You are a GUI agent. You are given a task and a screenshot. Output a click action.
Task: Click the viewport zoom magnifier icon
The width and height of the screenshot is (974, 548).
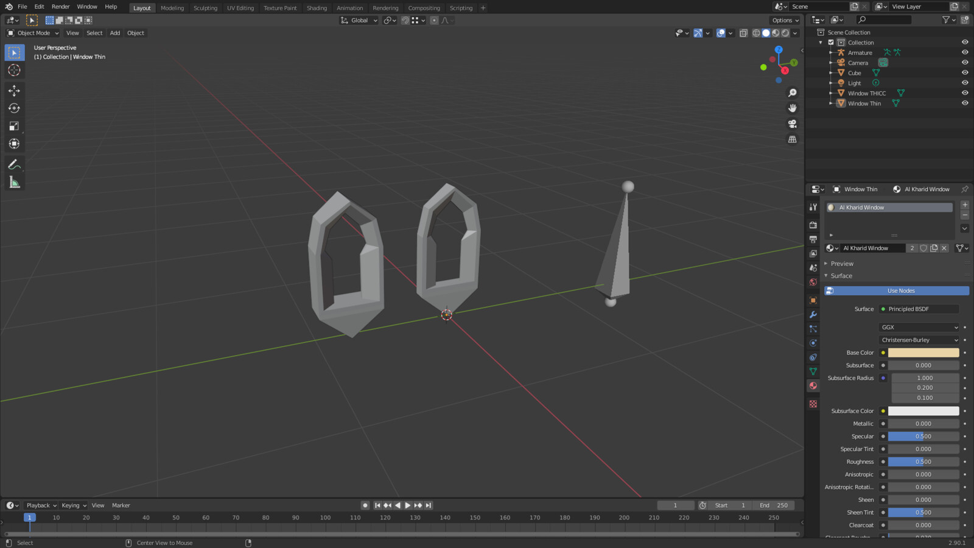point(792,93)
